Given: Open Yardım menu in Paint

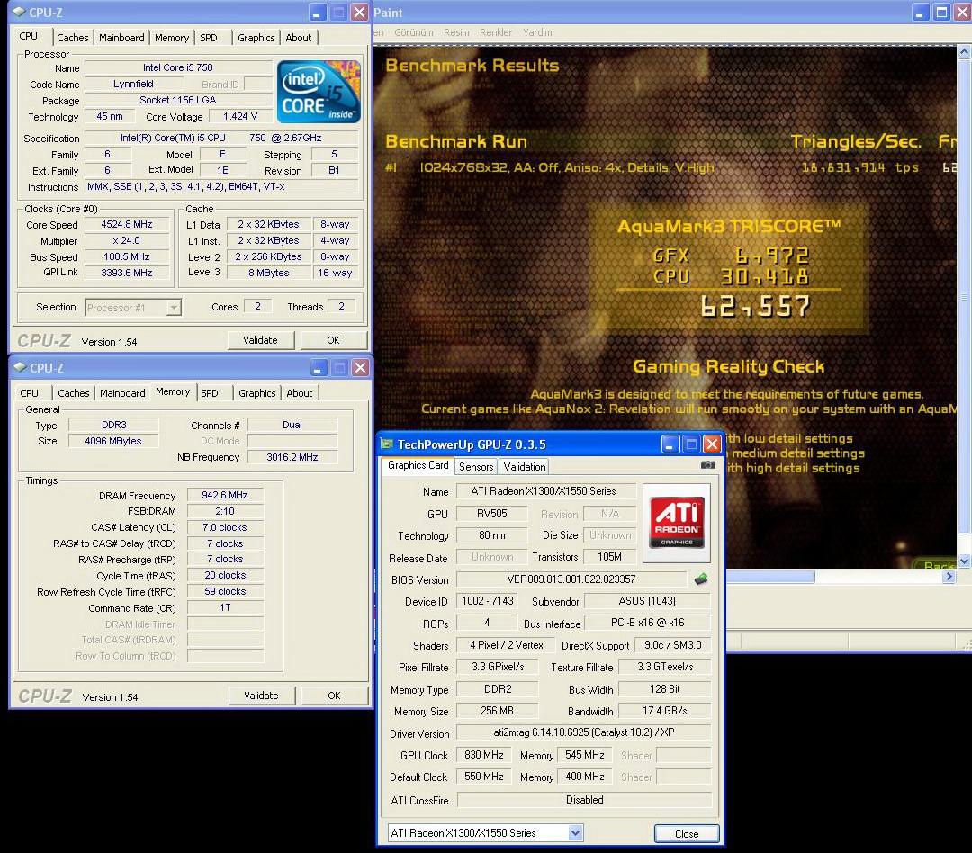Looking at the screenshot, I should [537, 32].
